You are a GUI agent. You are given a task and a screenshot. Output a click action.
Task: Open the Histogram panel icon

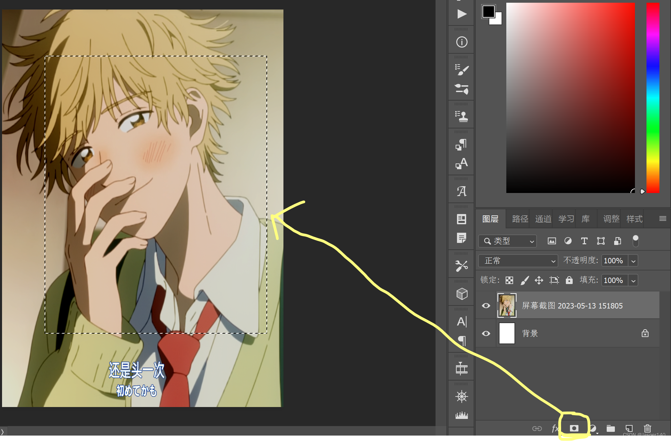click(x=462, y=415)
